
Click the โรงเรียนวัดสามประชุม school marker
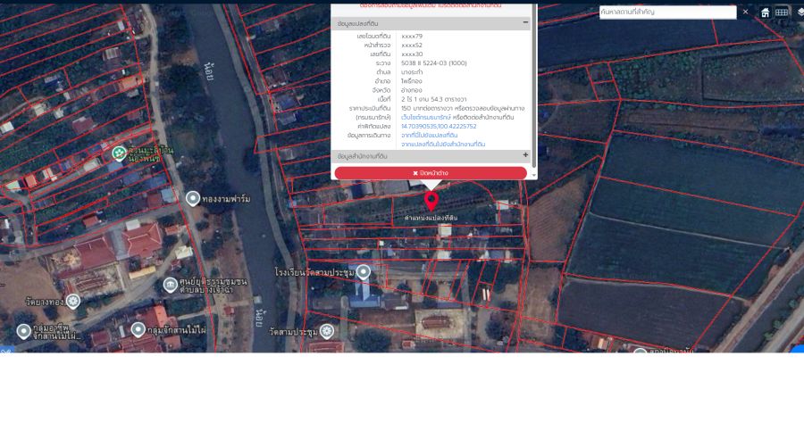click(364, 273)
